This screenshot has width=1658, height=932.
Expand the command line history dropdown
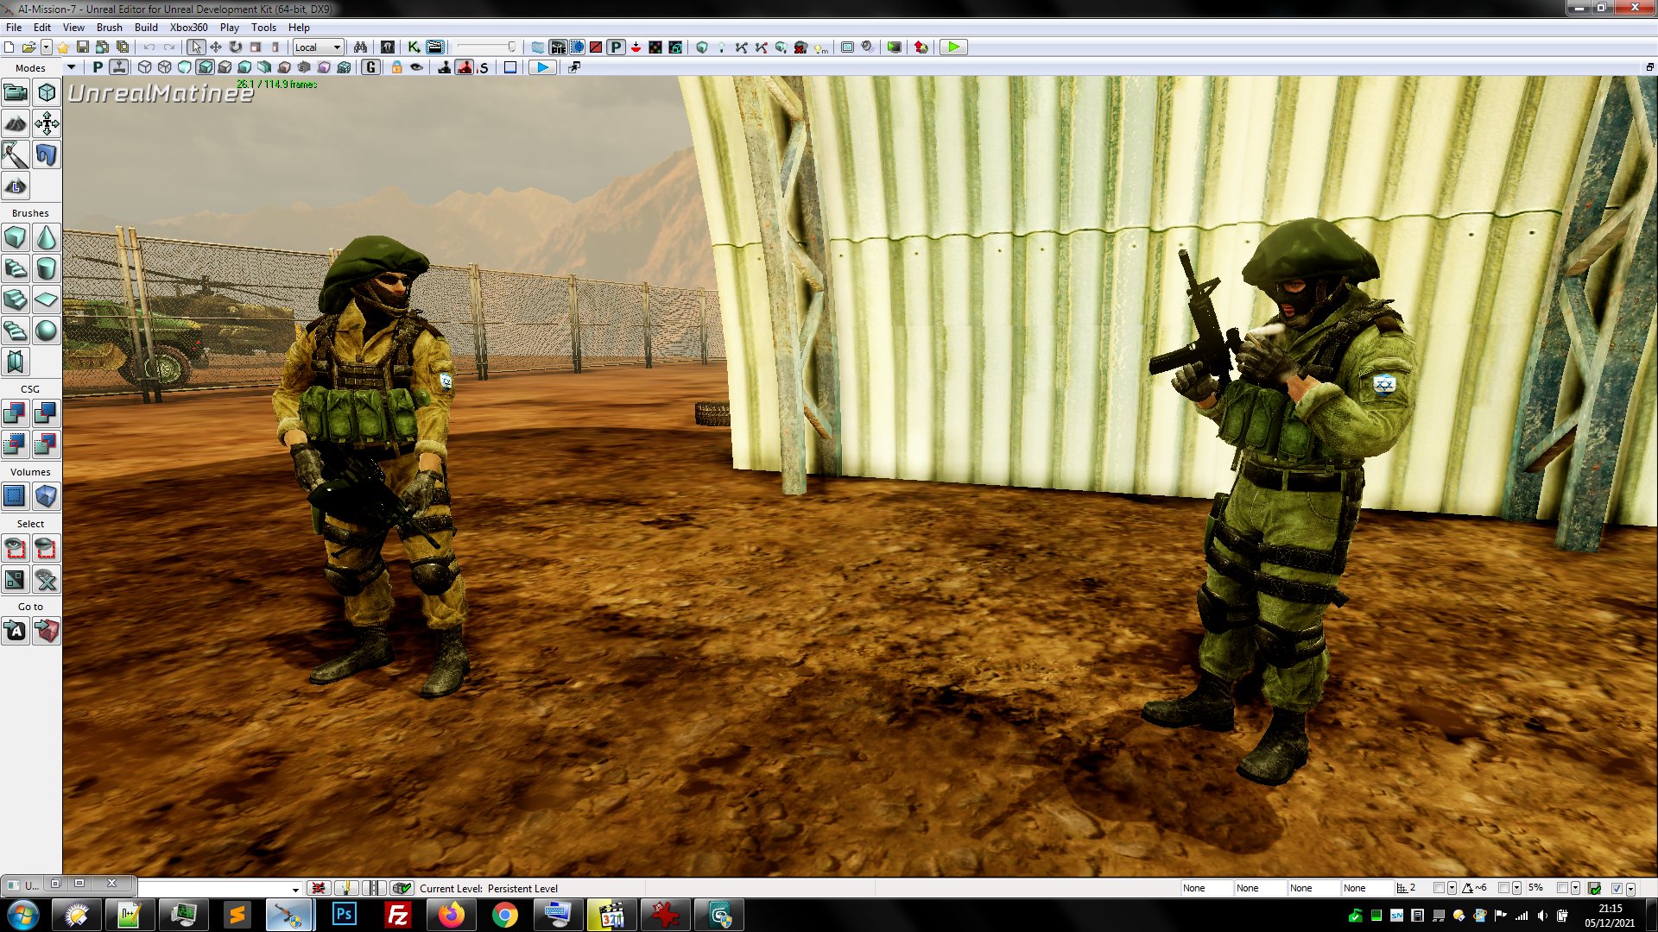point(295,889)
